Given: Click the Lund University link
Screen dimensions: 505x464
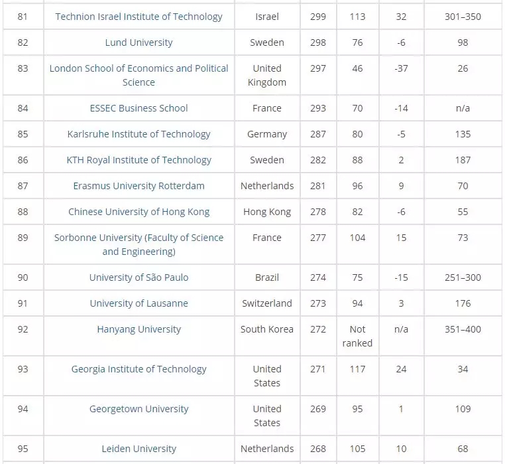Looking at the screenshot, I should click(x=139, y=42).
